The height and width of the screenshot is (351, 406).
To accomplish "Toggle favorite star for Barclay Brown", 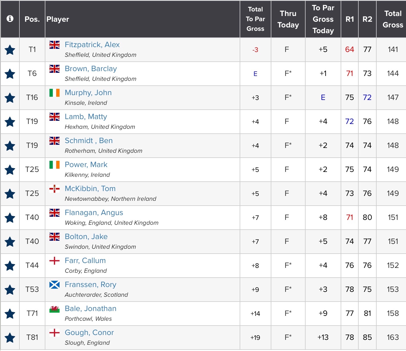I will pos(10,74).
